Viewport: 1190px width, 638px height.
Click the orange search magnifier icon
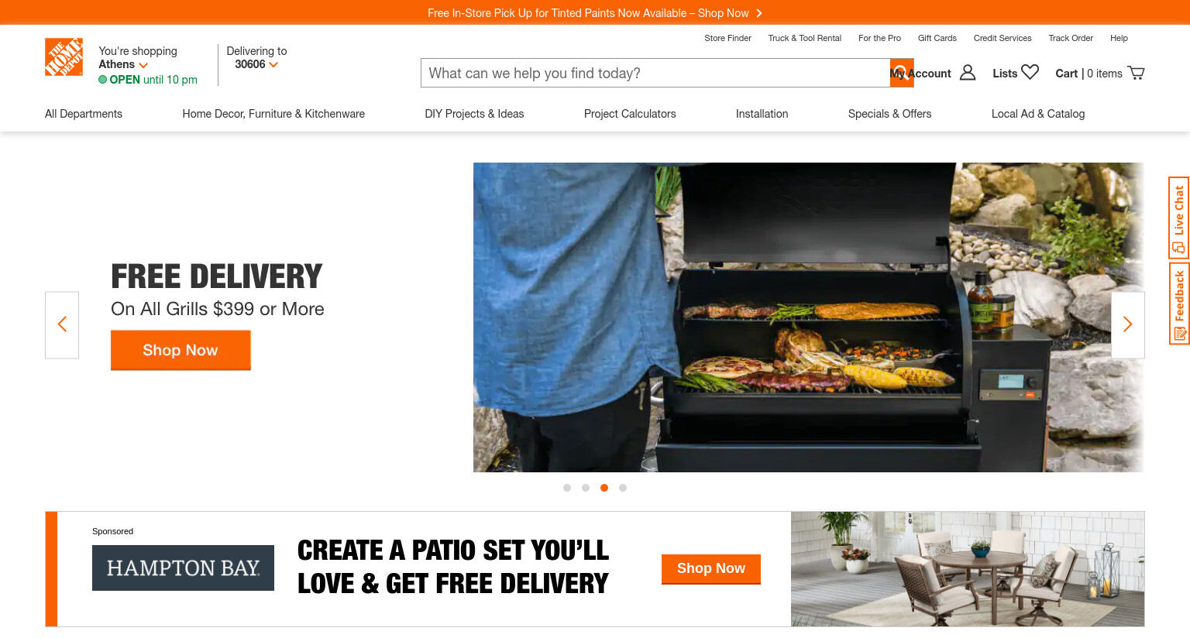(x=902, y=73)
